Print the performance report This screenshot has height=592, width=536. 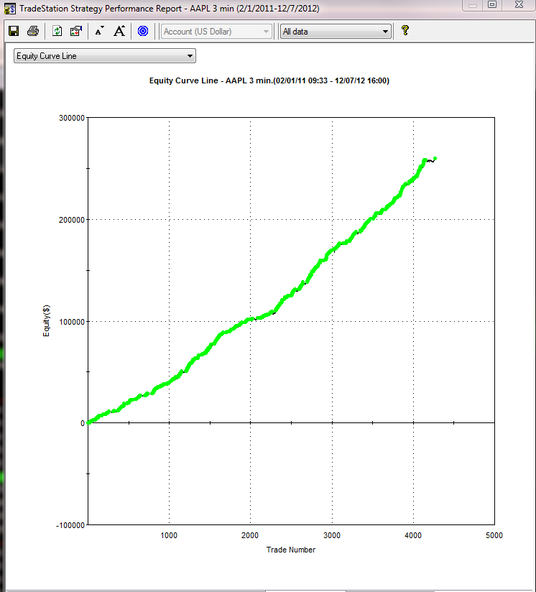coord(32,31)
